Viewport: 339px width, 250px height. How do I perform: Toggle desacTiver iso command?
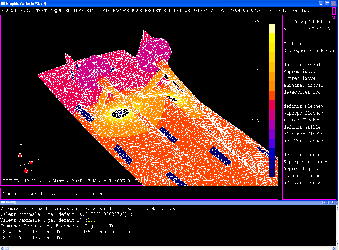point(302,92)
